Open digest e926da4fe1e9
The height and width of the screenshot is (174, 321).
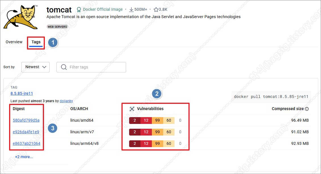click(x=26, y=132)
